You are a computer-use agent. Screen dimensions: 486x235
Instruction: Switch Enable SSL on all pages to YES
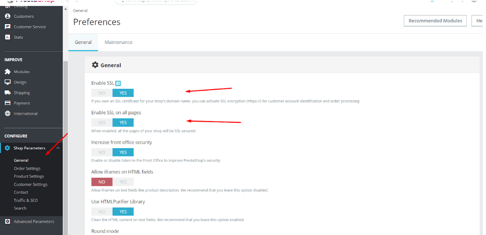click(x=123, y=123)
